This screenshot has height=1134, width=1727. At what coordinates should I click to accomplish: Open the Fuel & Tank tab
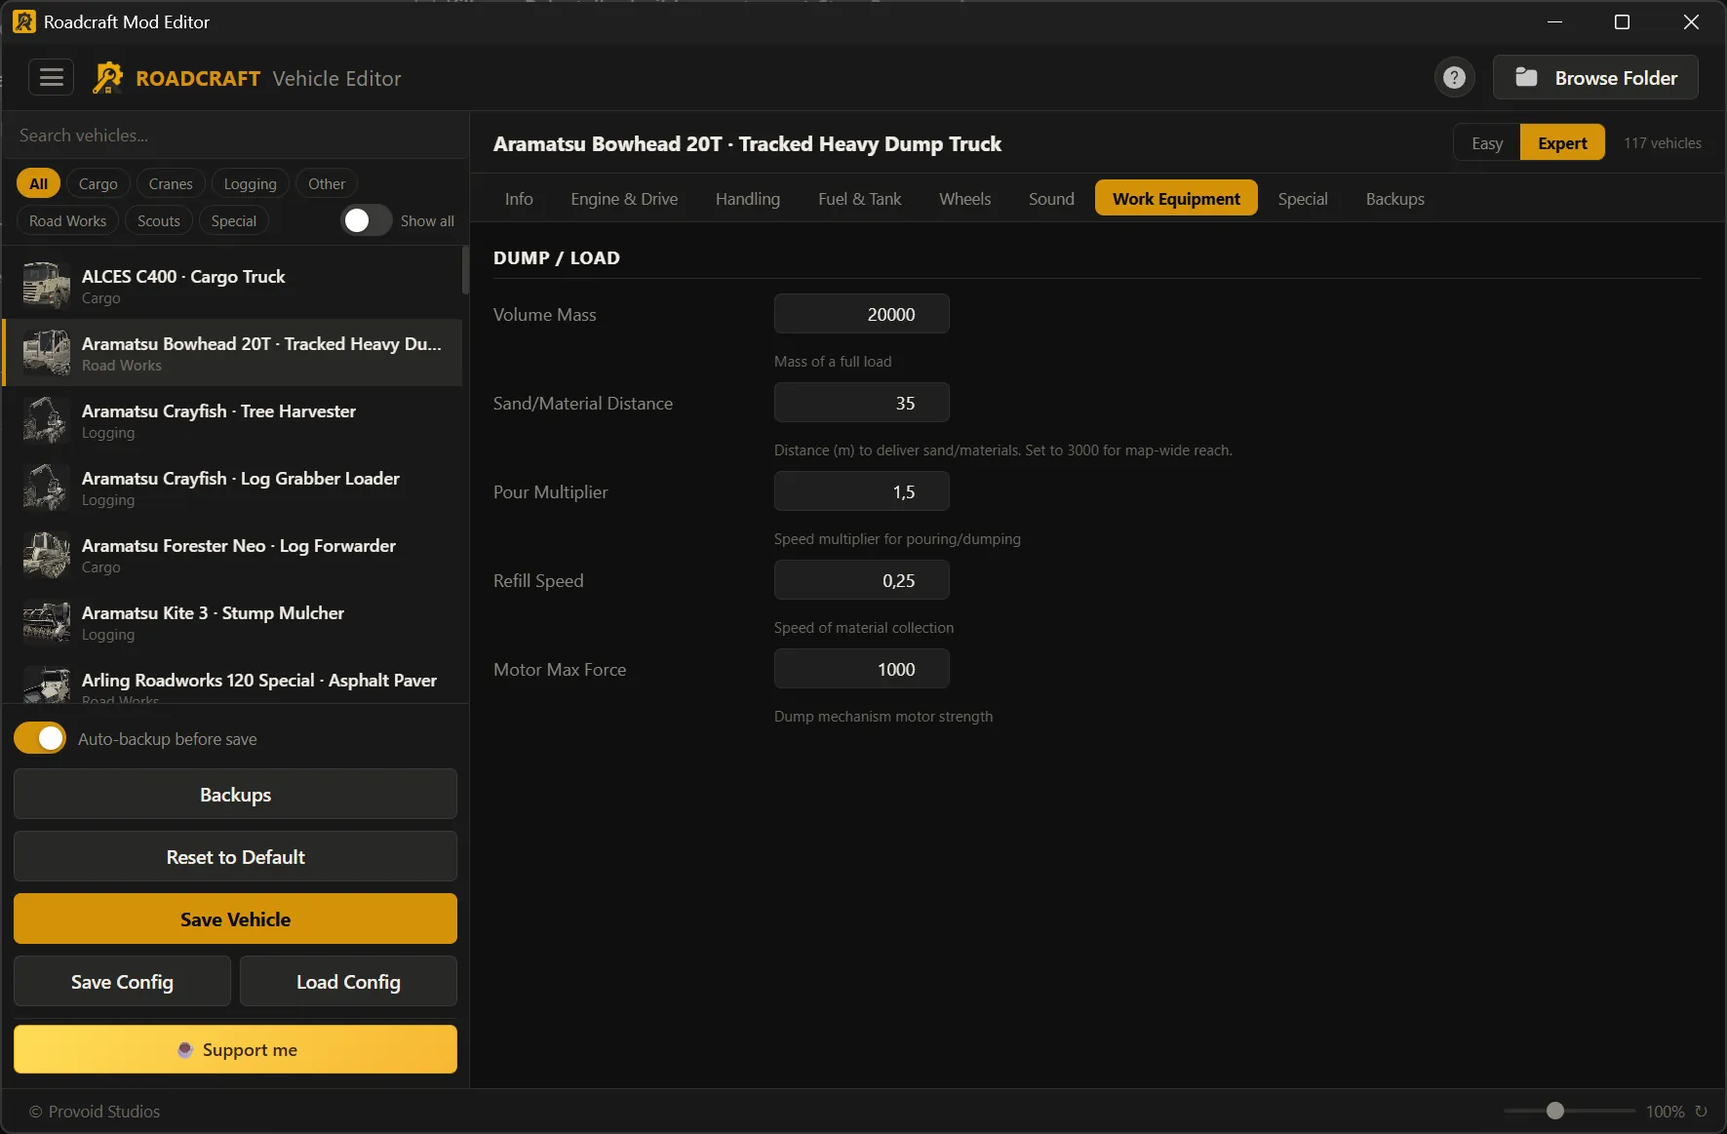(x=859, y=198)
